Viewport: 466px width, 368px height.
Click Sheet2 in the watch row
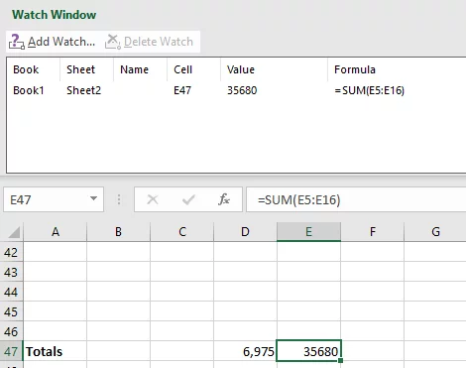83,90
